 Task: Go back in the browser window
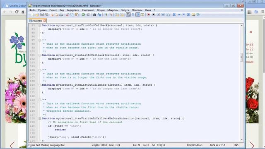click(x=5, y=12)
